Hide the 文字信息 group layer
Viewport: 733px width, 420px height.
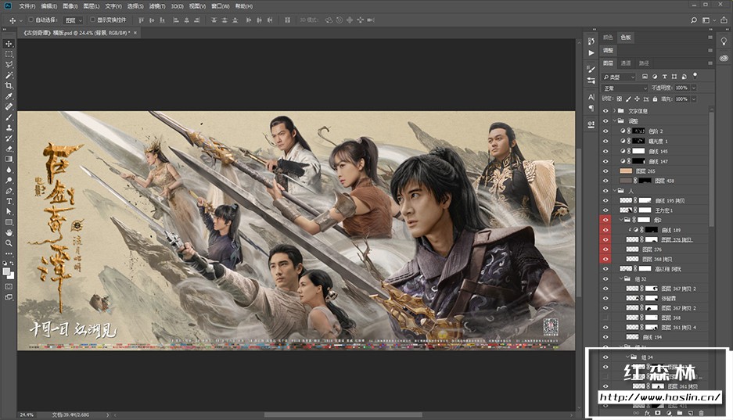pos(605,111)
